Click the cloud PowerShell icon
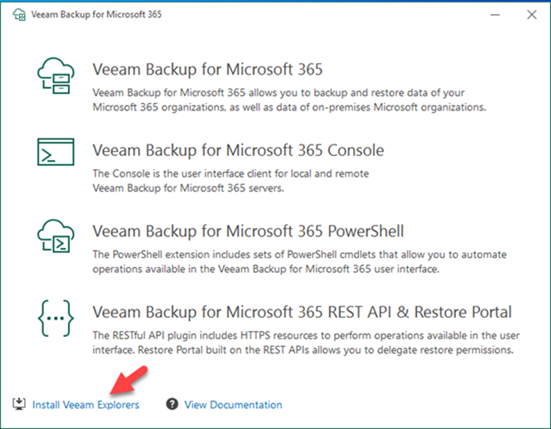Image resolution: width=551 pixels, height=429 pixels. tap(56, 236)
